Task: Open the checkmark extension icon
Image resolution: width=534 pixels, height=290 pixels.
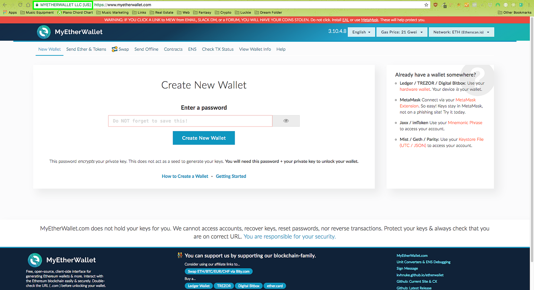Action: [x=482, y=5]
